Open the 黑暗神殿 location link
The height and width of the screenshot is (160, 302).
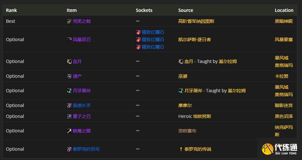(284, 21)
